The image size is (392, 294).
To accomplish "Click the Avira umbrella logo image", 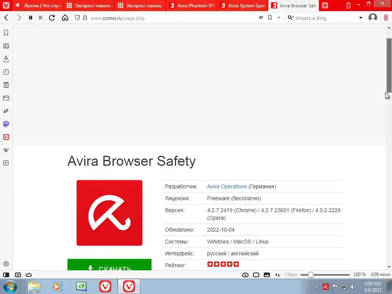I will tap(109, 213).
